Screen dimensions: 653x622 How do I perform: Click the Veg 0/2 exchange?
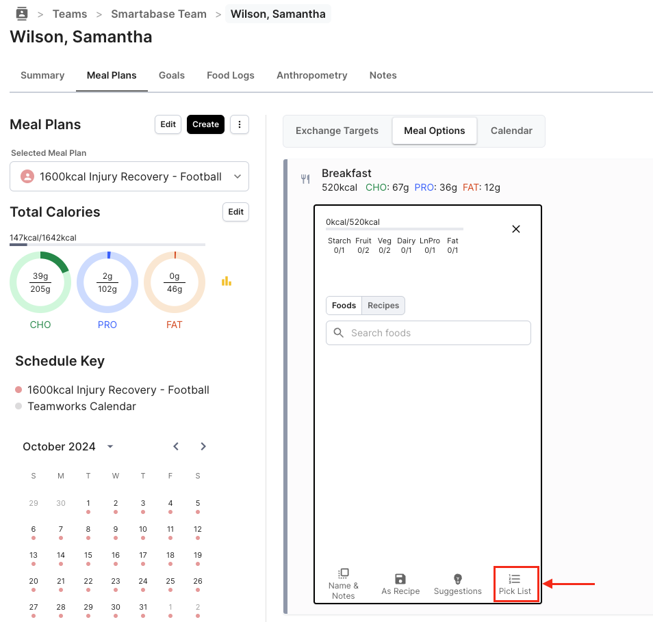click(x=385, y=245)
